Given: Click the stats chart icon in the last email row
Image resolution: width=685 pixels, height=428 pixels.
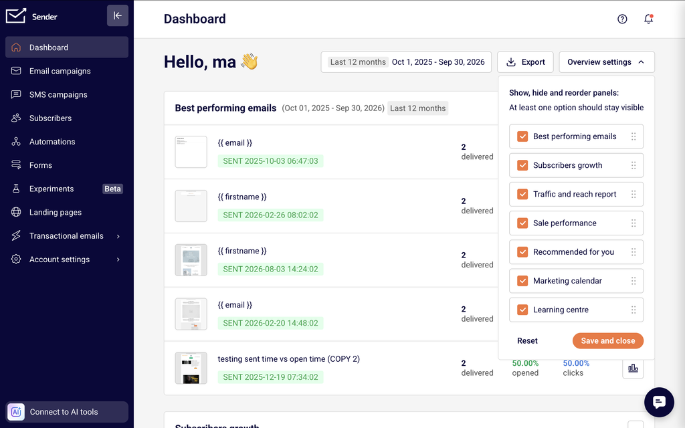Looking at the screenshot, I should [633, 368].
